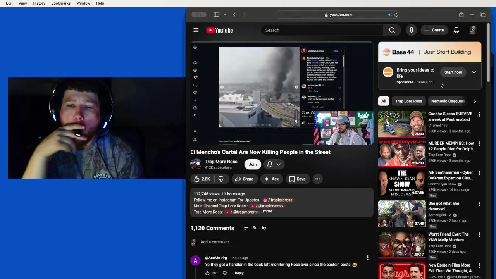Screen dimensions: 496x279
Task: Mute the tab audio speaker icon
Action: tap(390, 15)
